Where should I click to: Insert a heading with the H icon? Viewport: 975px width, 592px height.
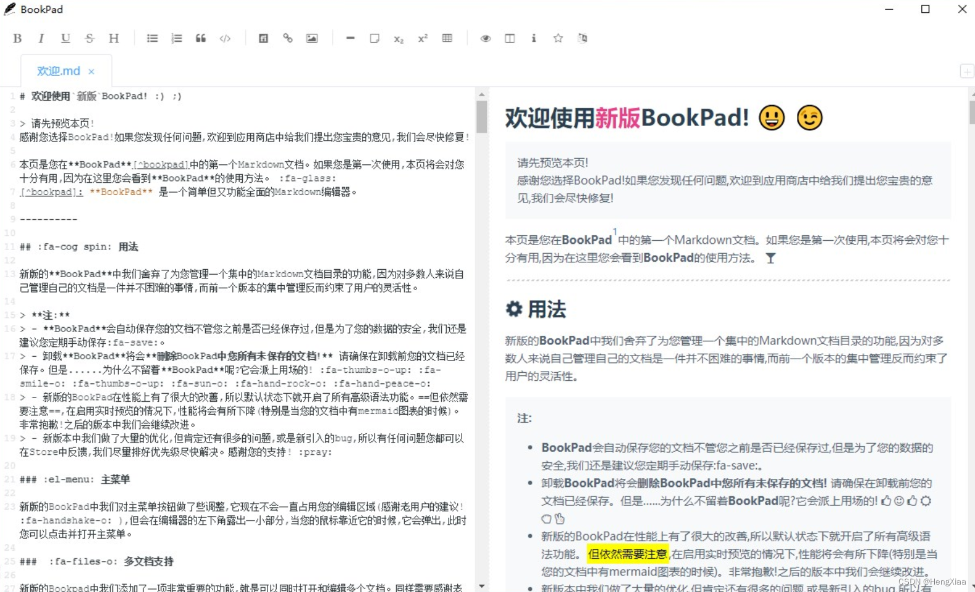pos(114,38)
